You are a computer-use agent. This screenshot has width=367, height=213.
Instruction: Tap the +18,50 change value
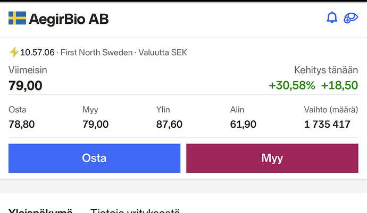(340, 85)
